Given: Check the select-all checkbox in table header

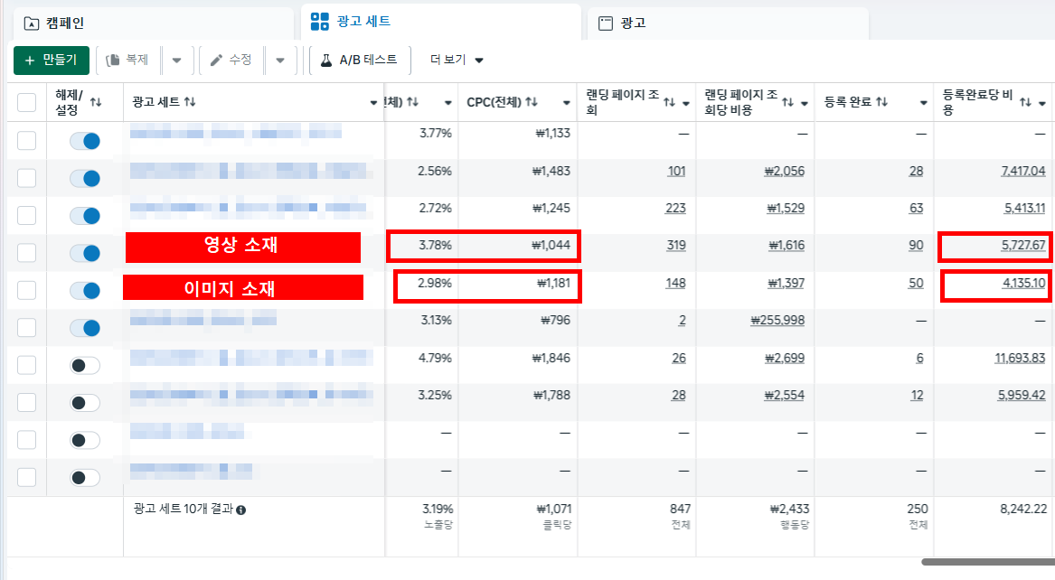Looking at the screenshot, I should click(x=27, y=103).
